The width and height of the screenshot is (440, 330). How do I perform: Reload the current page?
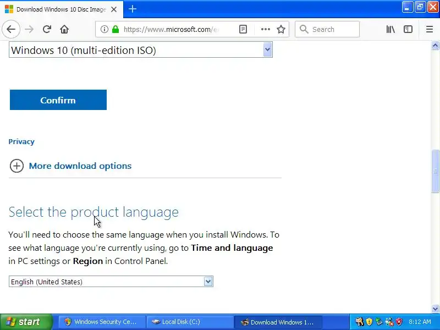click(x=47, y=29)
